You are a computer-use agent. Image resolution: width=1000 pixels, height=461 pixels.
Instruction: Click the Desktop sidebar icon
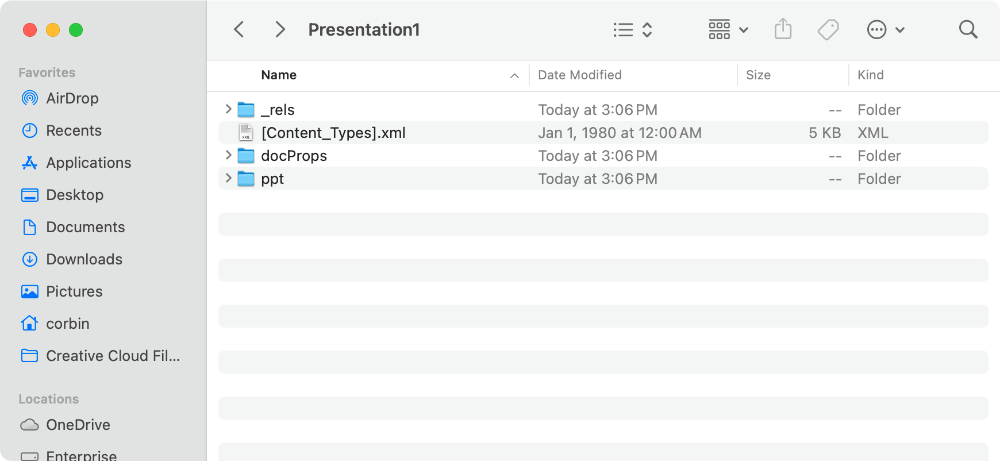click(x=30, y=195)
